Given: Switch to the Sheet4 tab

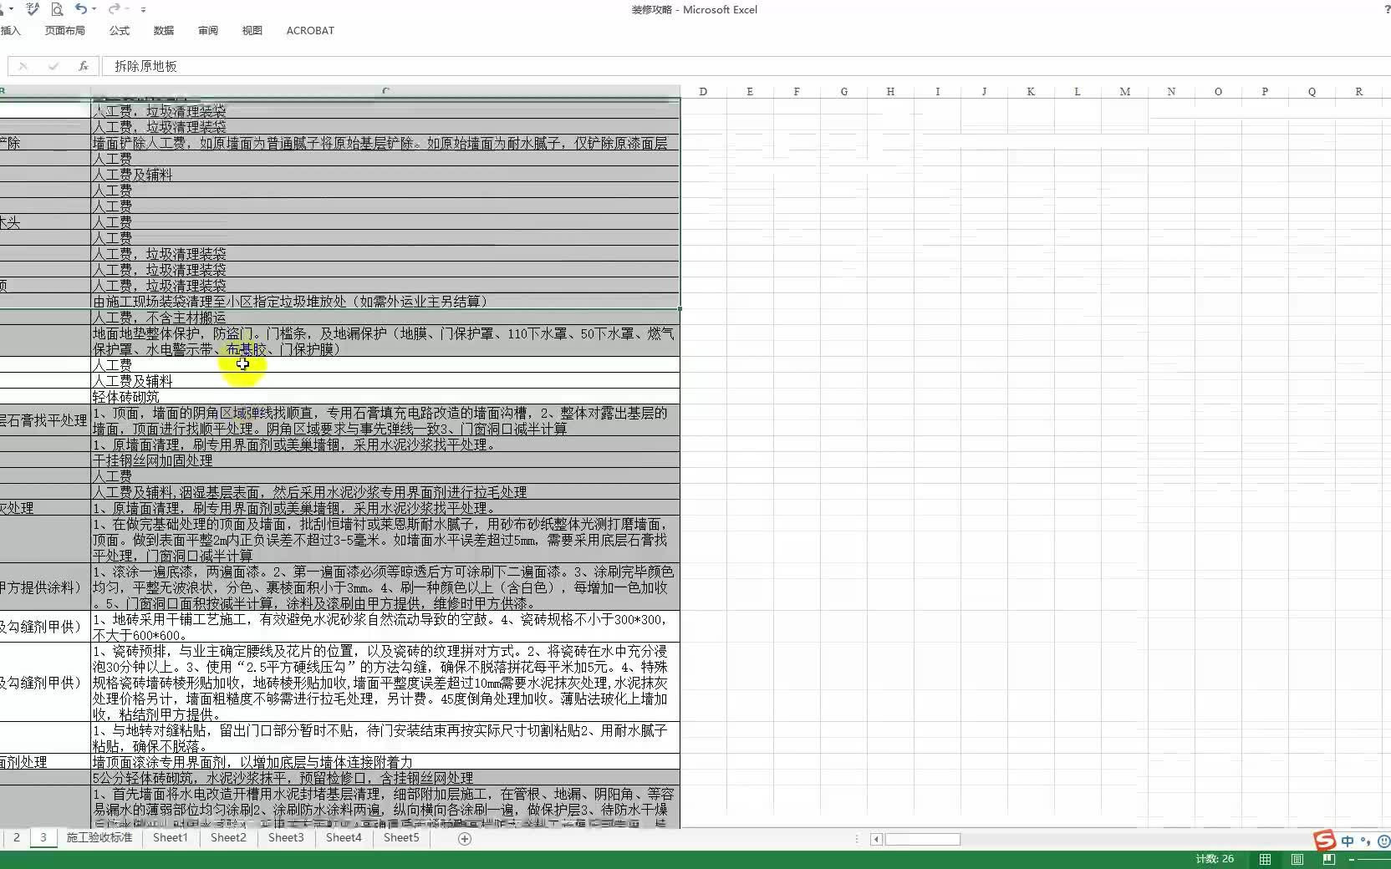Looking at the screenshot, I should click(x=344, y=837).
